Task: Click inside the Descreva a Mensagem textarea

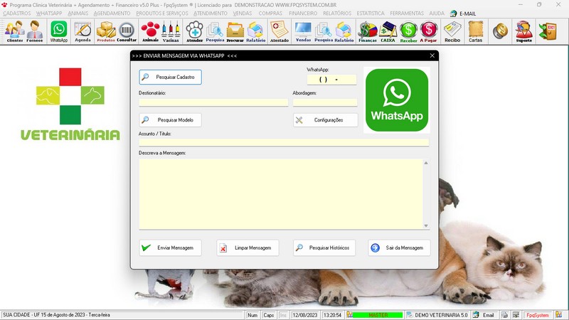Action: 281,193
